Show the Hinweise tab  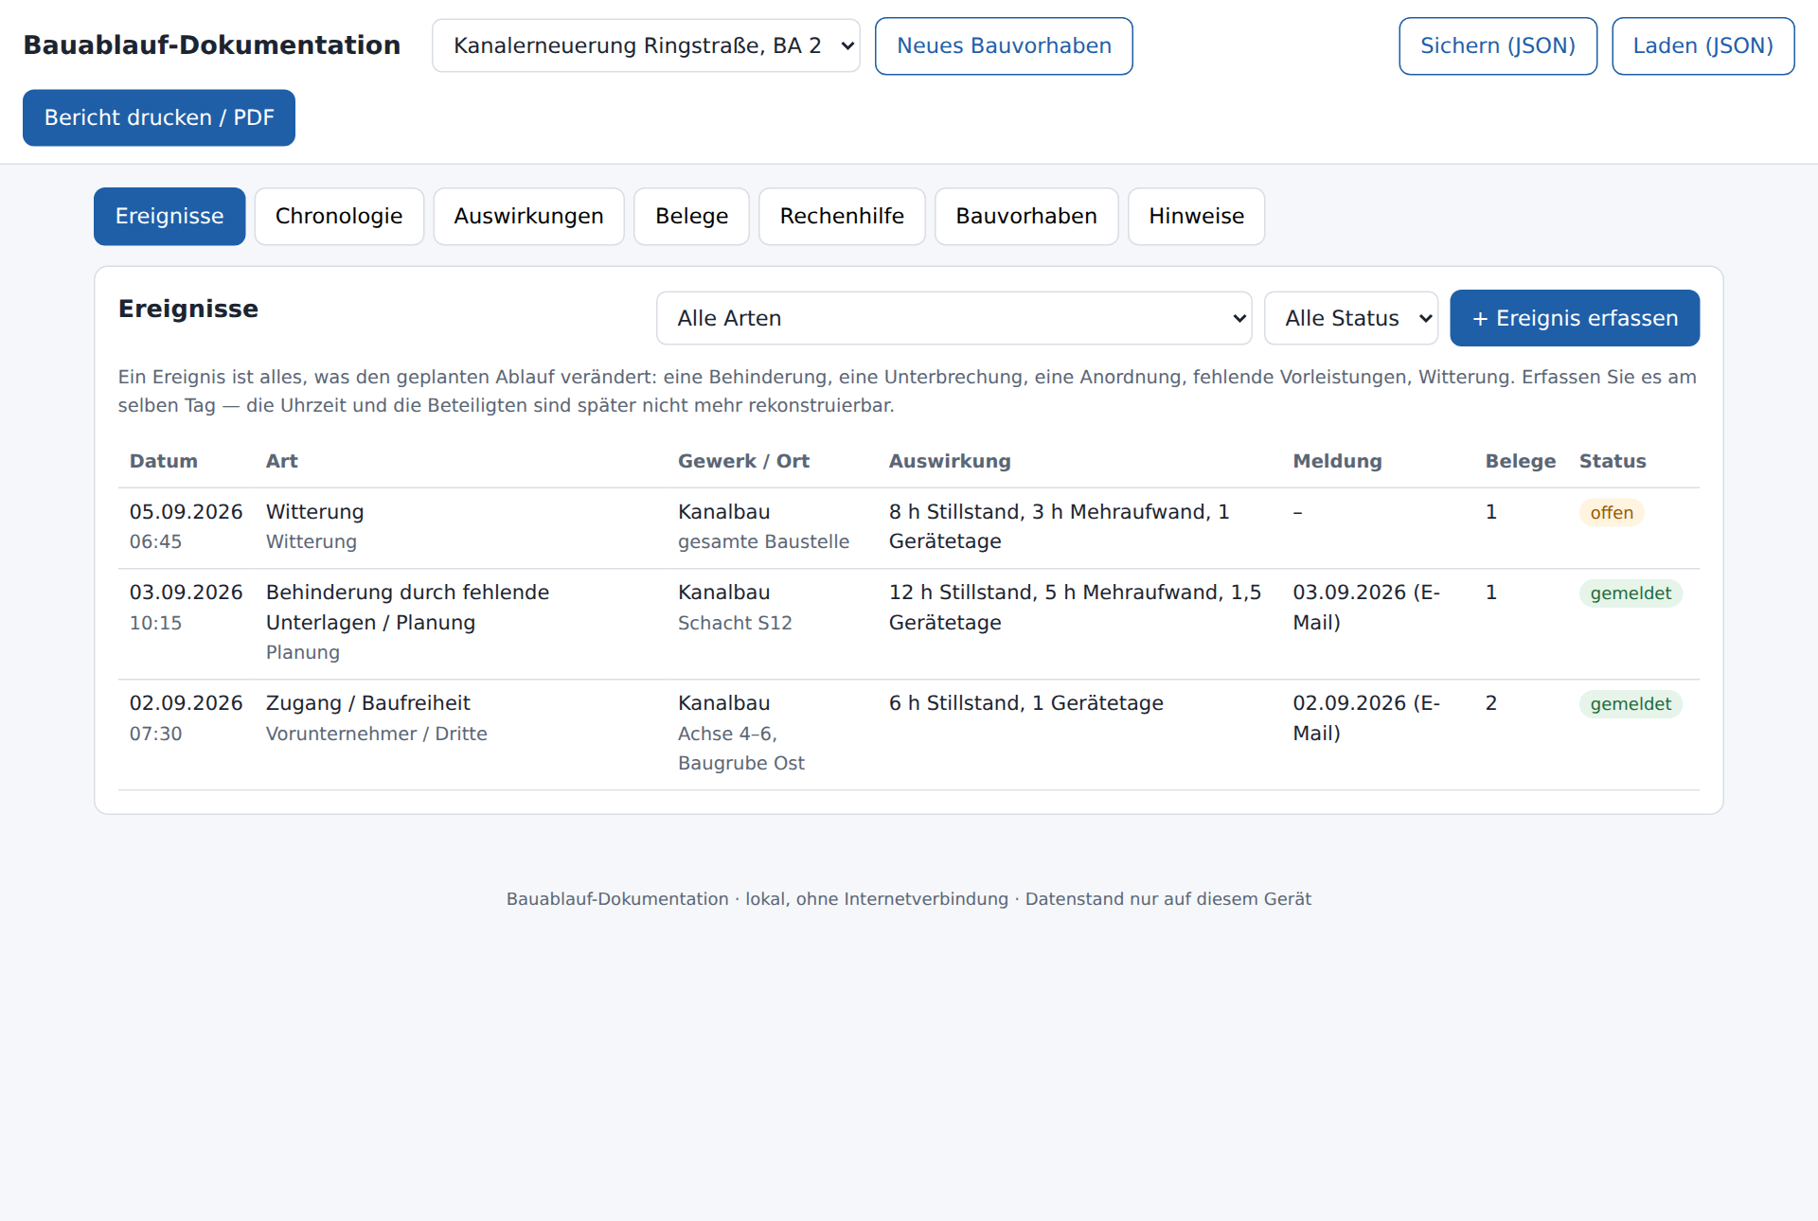click(1196, 216)
